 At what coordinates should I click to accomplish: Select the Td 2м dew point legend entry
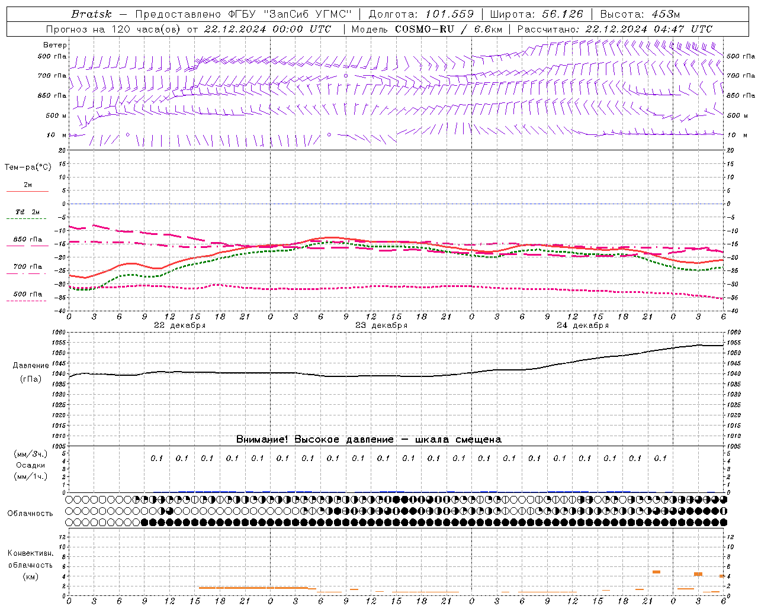pyautogui.click(x=27, y=215)
